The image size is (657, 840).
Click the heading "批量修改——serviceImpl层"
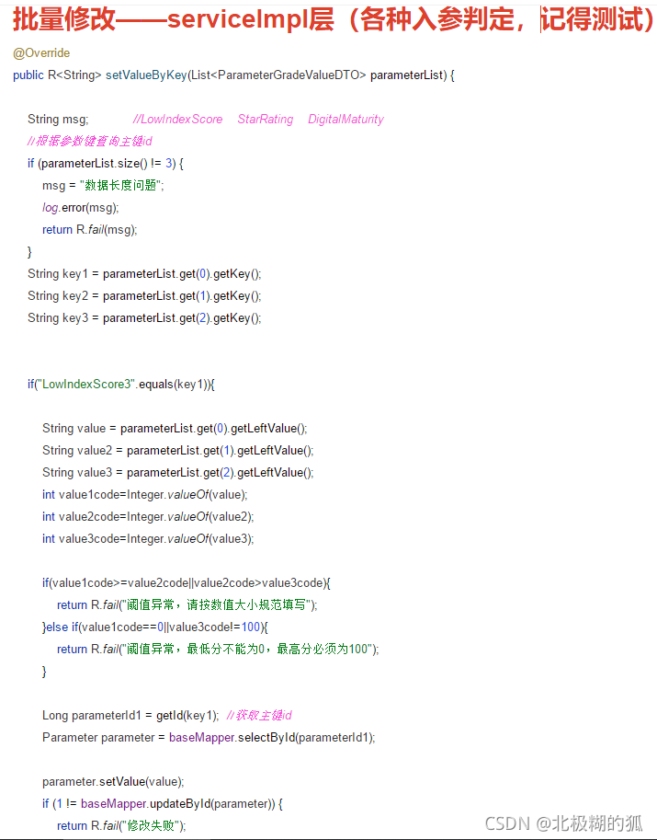[x=174, y=19]
